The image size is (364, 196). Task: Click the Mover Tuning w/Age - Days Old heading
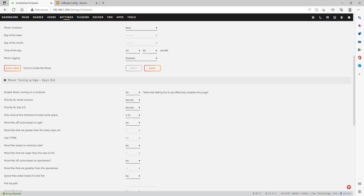point(31,80)
